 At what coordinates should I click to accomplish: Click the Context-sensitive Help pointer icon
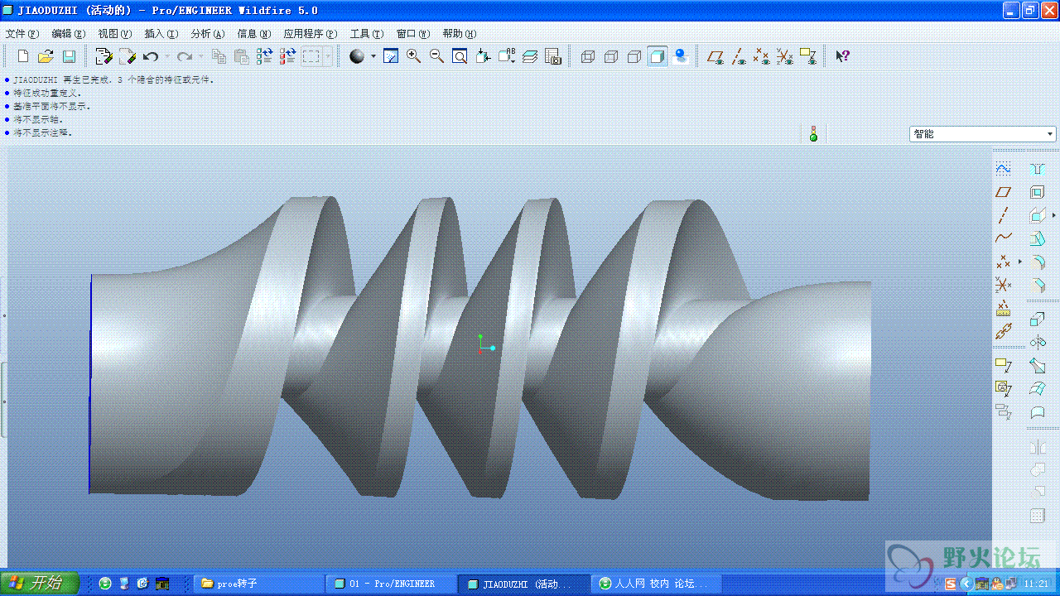(x=842, y=56)
